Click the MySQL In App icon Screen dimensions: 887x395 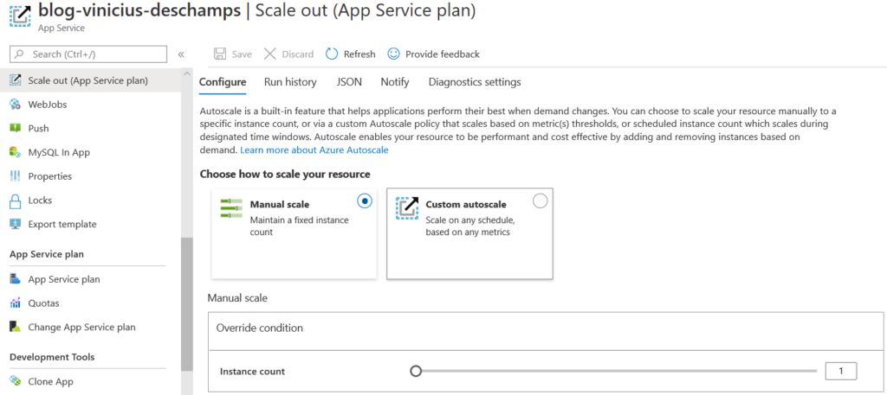[16, 152]
